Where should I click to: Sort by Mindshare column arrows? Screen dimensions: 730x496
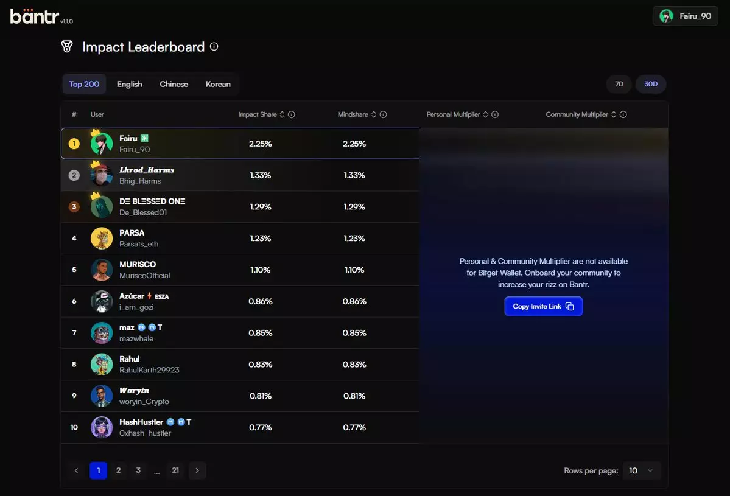[x=373, y=114]
